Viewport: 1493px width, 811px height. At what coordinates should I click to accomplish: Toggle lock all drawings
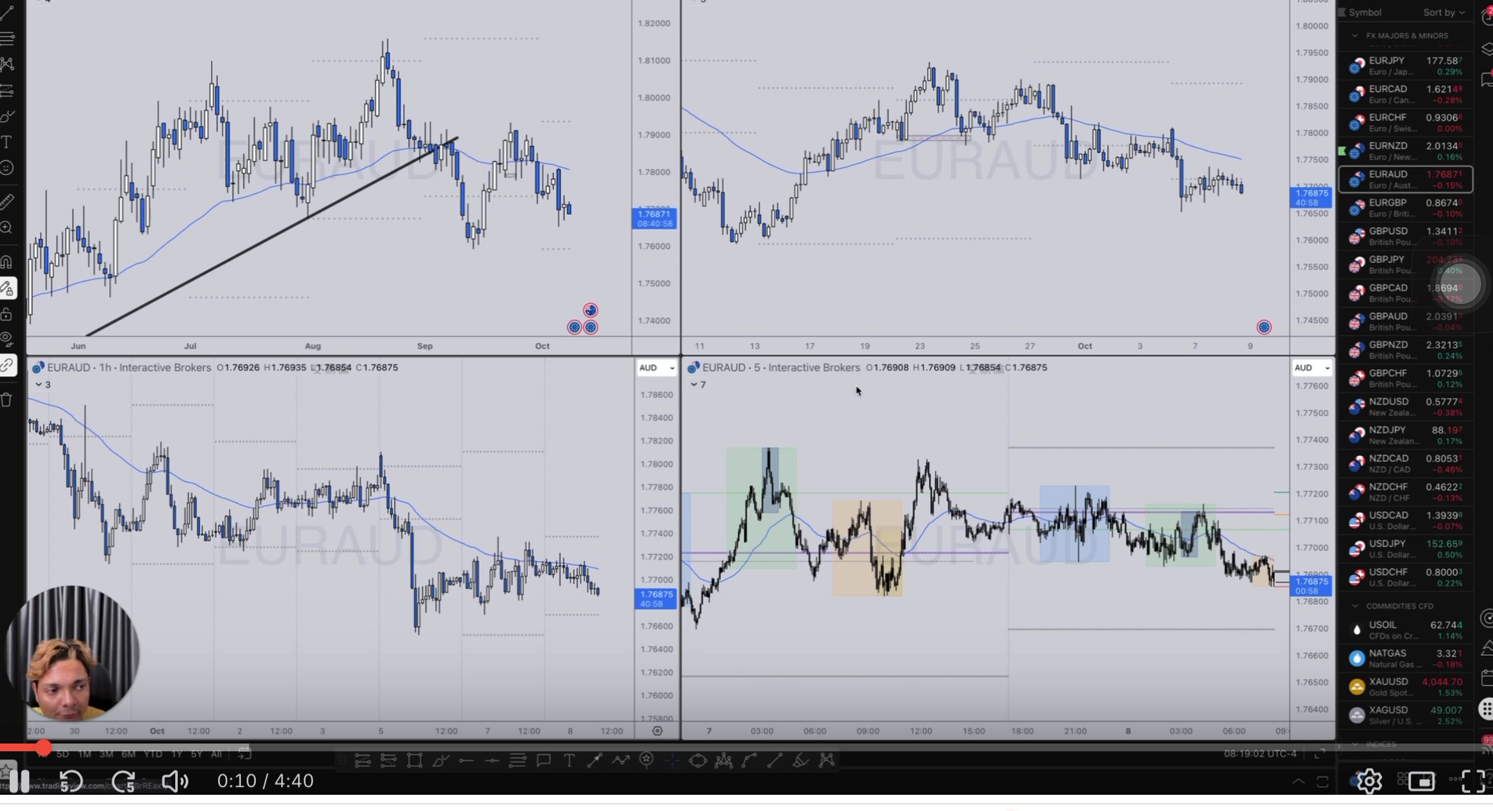tap(7, 315)
